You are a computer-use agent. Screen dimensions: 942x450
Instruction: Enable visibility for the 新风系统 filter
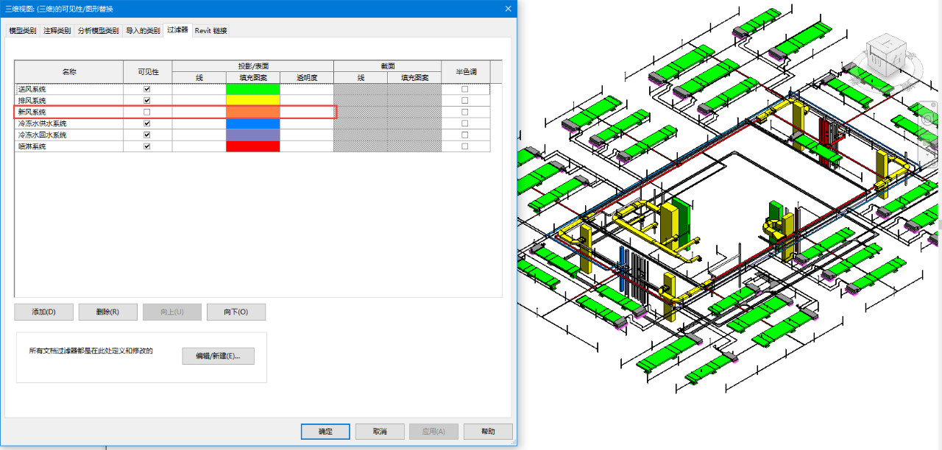click(147, 112)
